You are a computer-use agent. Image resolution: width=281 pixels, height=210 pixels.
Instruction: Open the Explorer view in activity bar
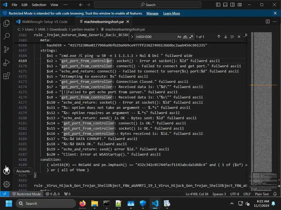[x=7, y=23]
